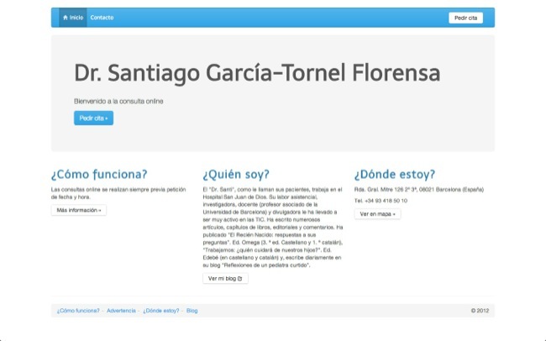Select the Inicio tab in navbar
546x341 pixels.
click(x=72, y=18)
